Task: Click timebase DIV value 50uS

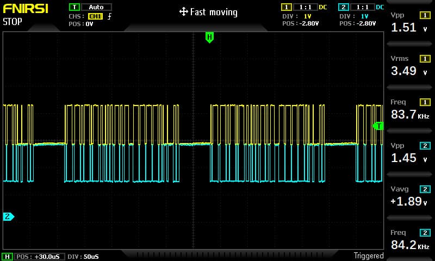Action: (x=91, y=257)
